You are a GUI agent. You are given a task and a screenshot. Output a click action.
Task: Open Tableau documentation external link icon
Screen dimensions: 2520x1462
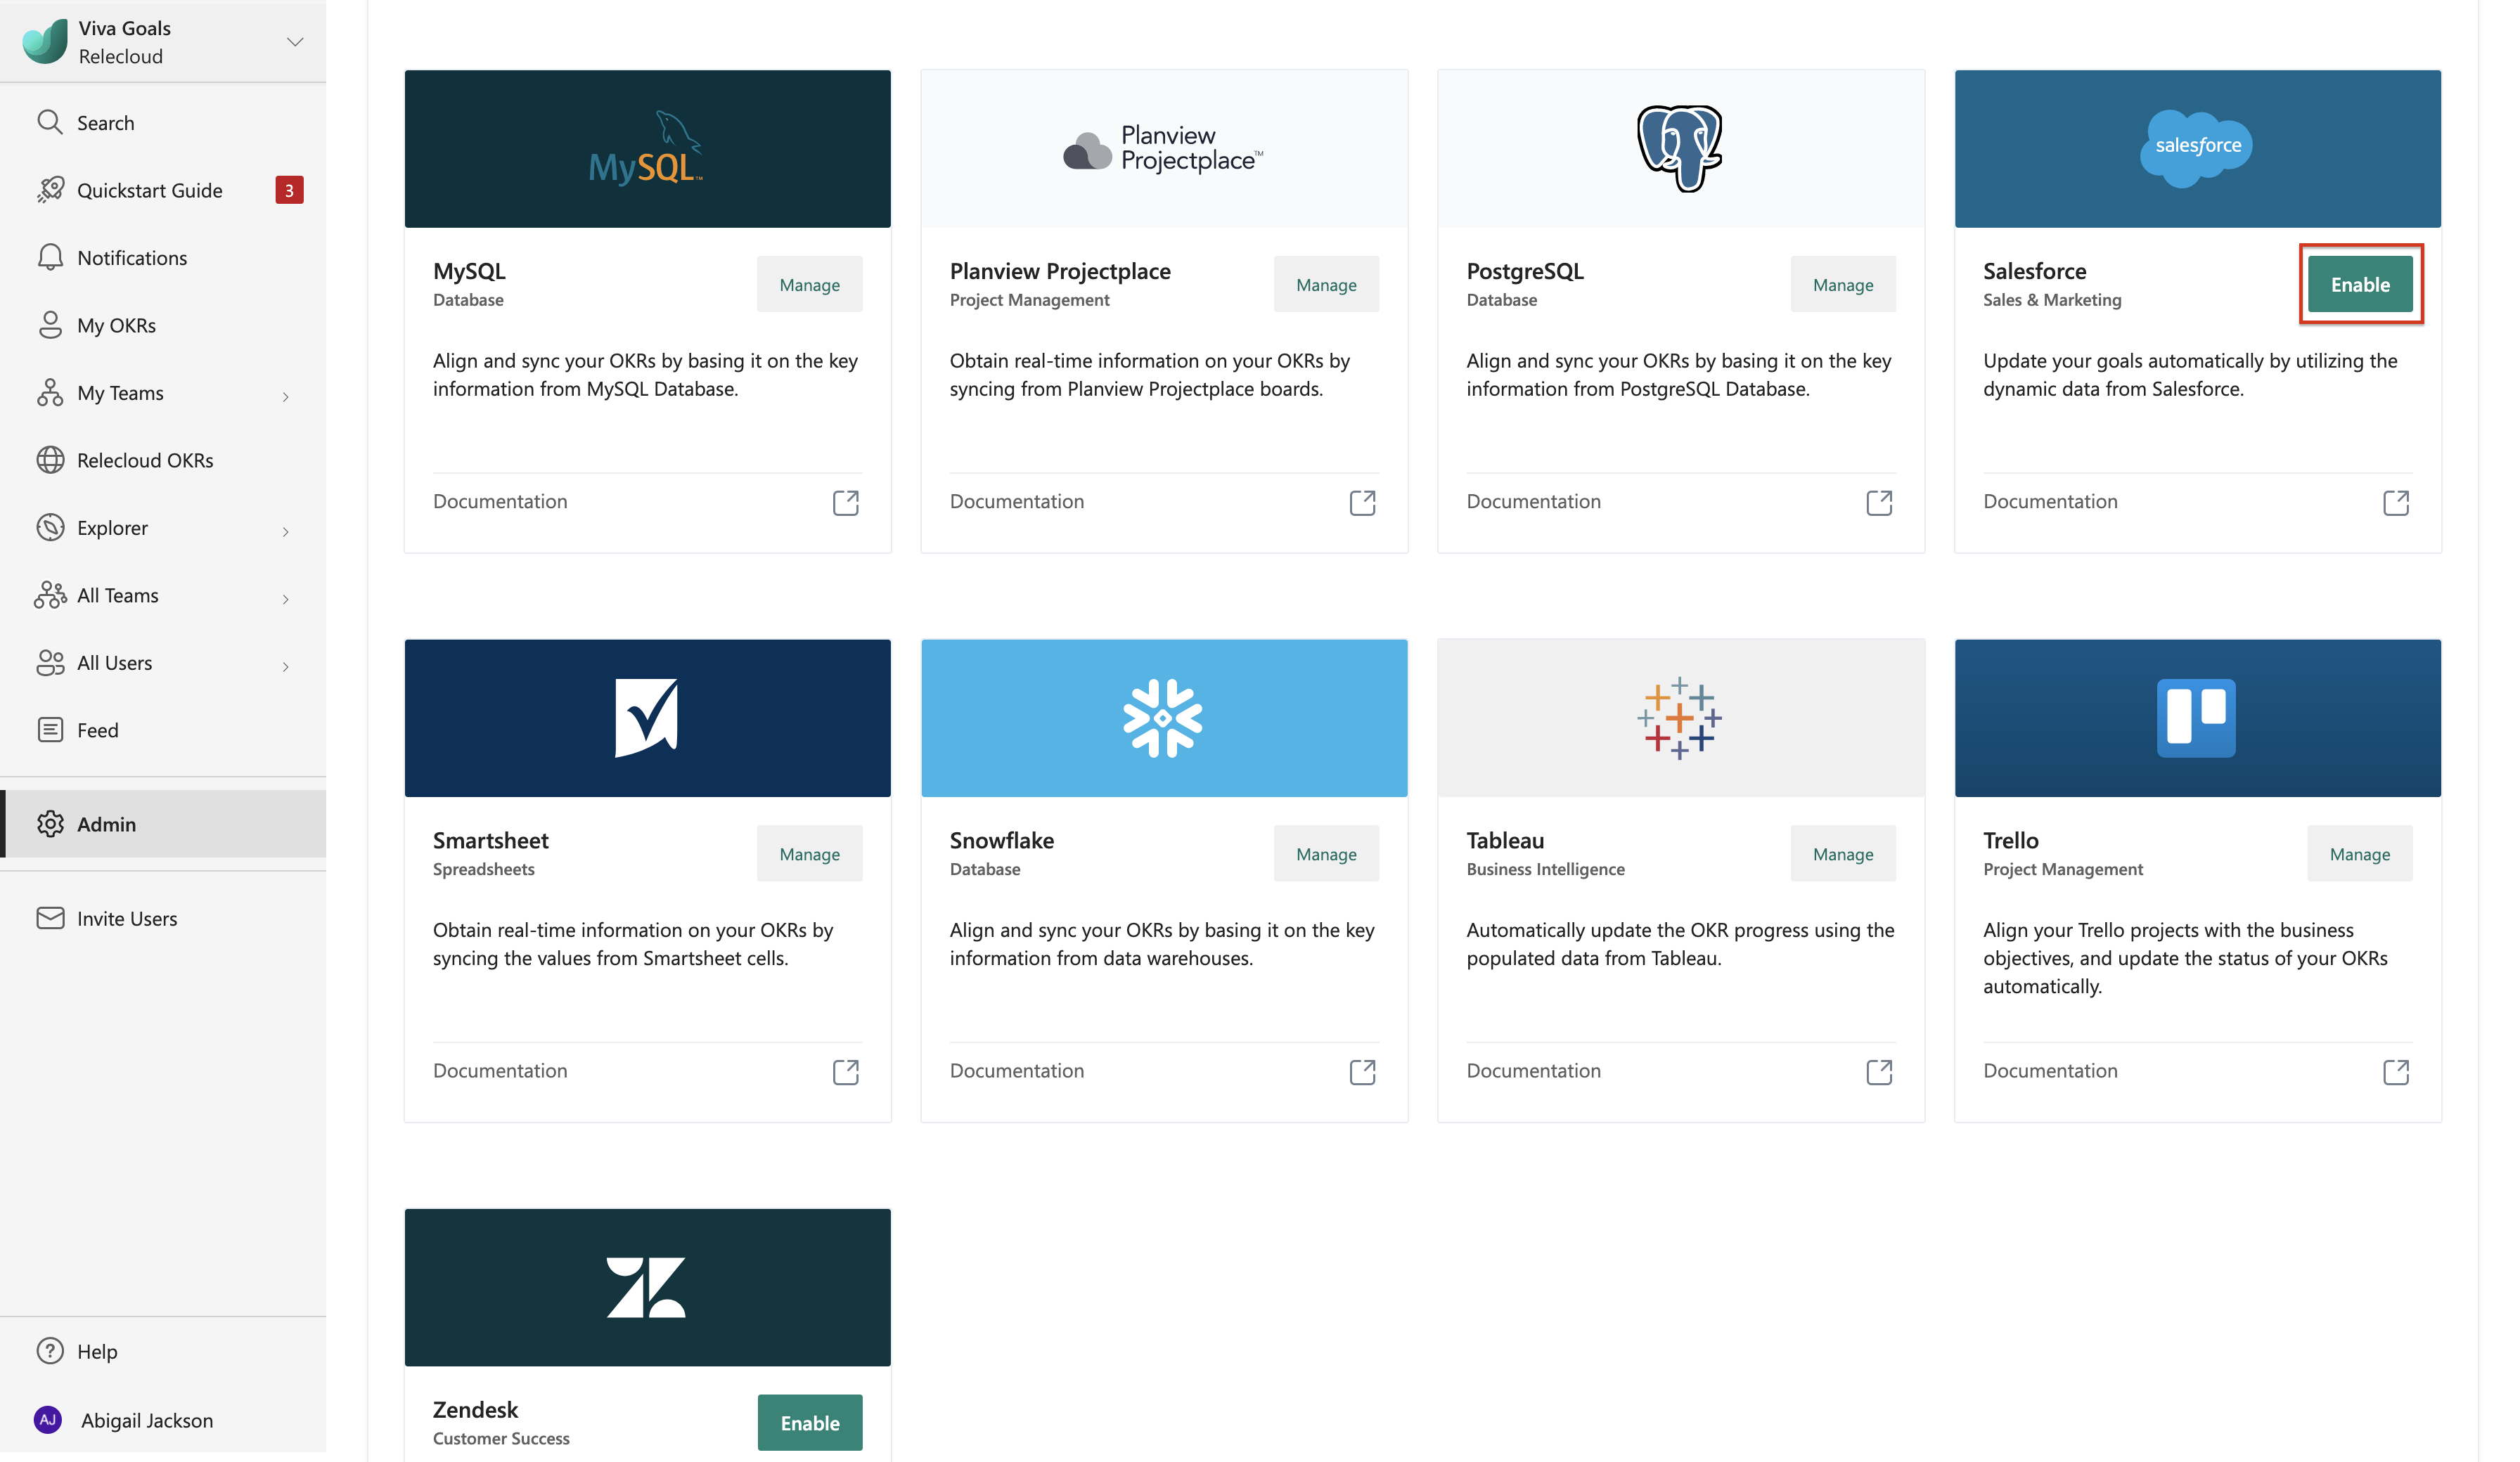(1879, 1072)
